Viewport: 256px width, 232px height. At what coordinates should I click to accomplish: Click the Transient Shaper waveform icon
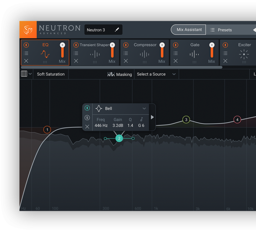[x=95, y=54]
